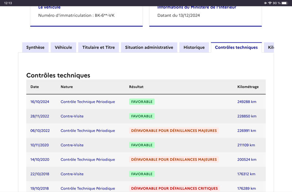Viewport: 292px width, 192px height.
Task: Click the Kilométrage column header
Action: [248, 87]
